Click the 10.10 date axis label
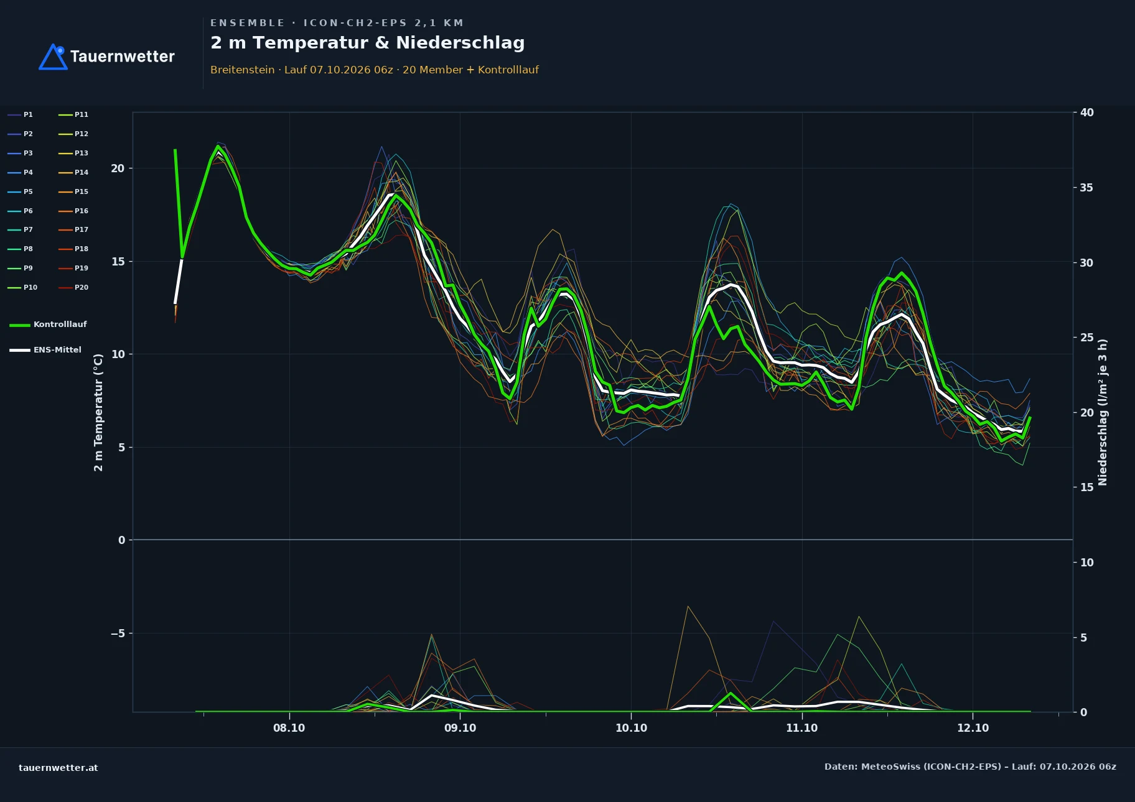Screen dimensions: 1135x802 (x=631, y=728)
